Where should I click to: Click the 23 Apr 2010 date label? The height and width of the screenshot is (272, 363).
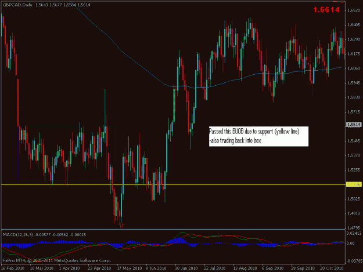99,268
